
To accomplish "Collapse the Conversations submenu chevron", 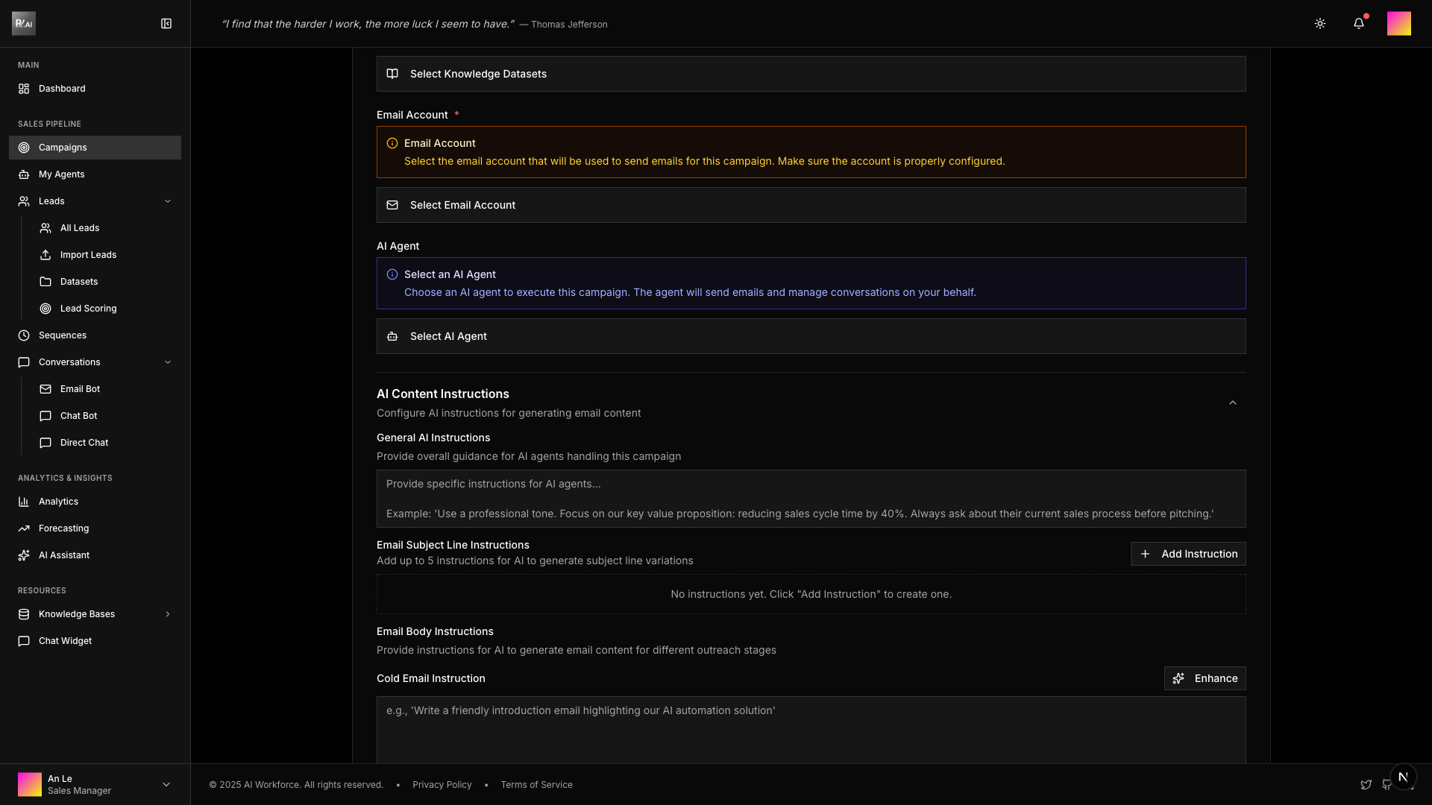I will click(168, 362).
